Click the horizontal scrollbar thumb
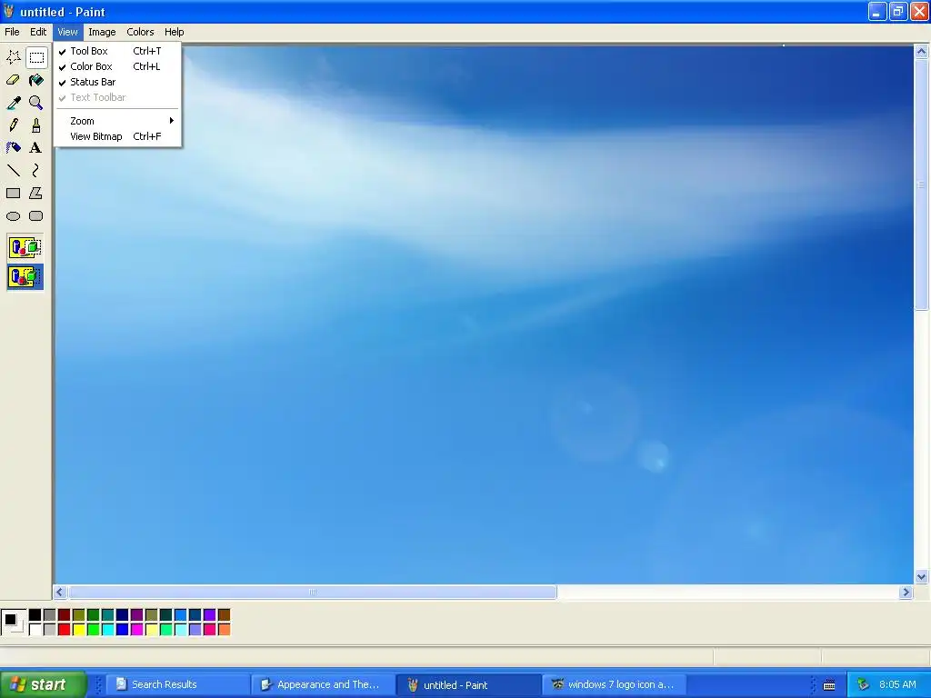Image resolution: width=931 pixels, height=698 pixels. pos(313,592)
